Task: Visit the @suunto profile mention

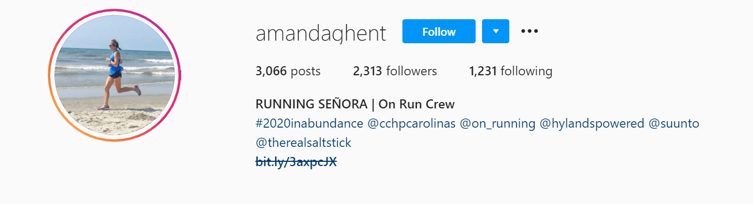Action: (674, 124)
